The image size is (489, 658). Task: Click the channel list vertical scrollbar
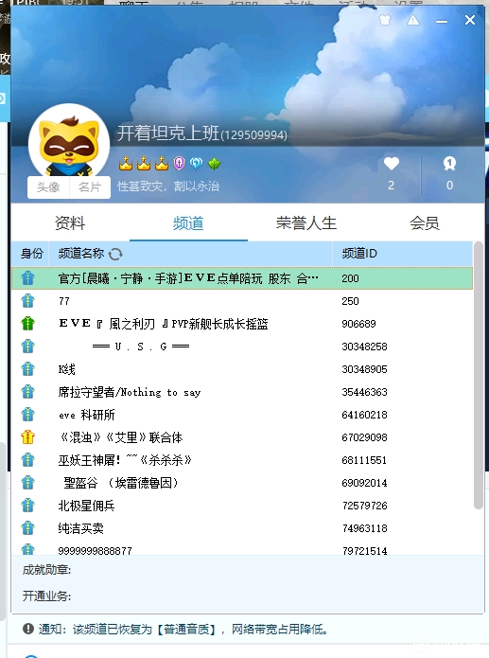pos(478,375)
